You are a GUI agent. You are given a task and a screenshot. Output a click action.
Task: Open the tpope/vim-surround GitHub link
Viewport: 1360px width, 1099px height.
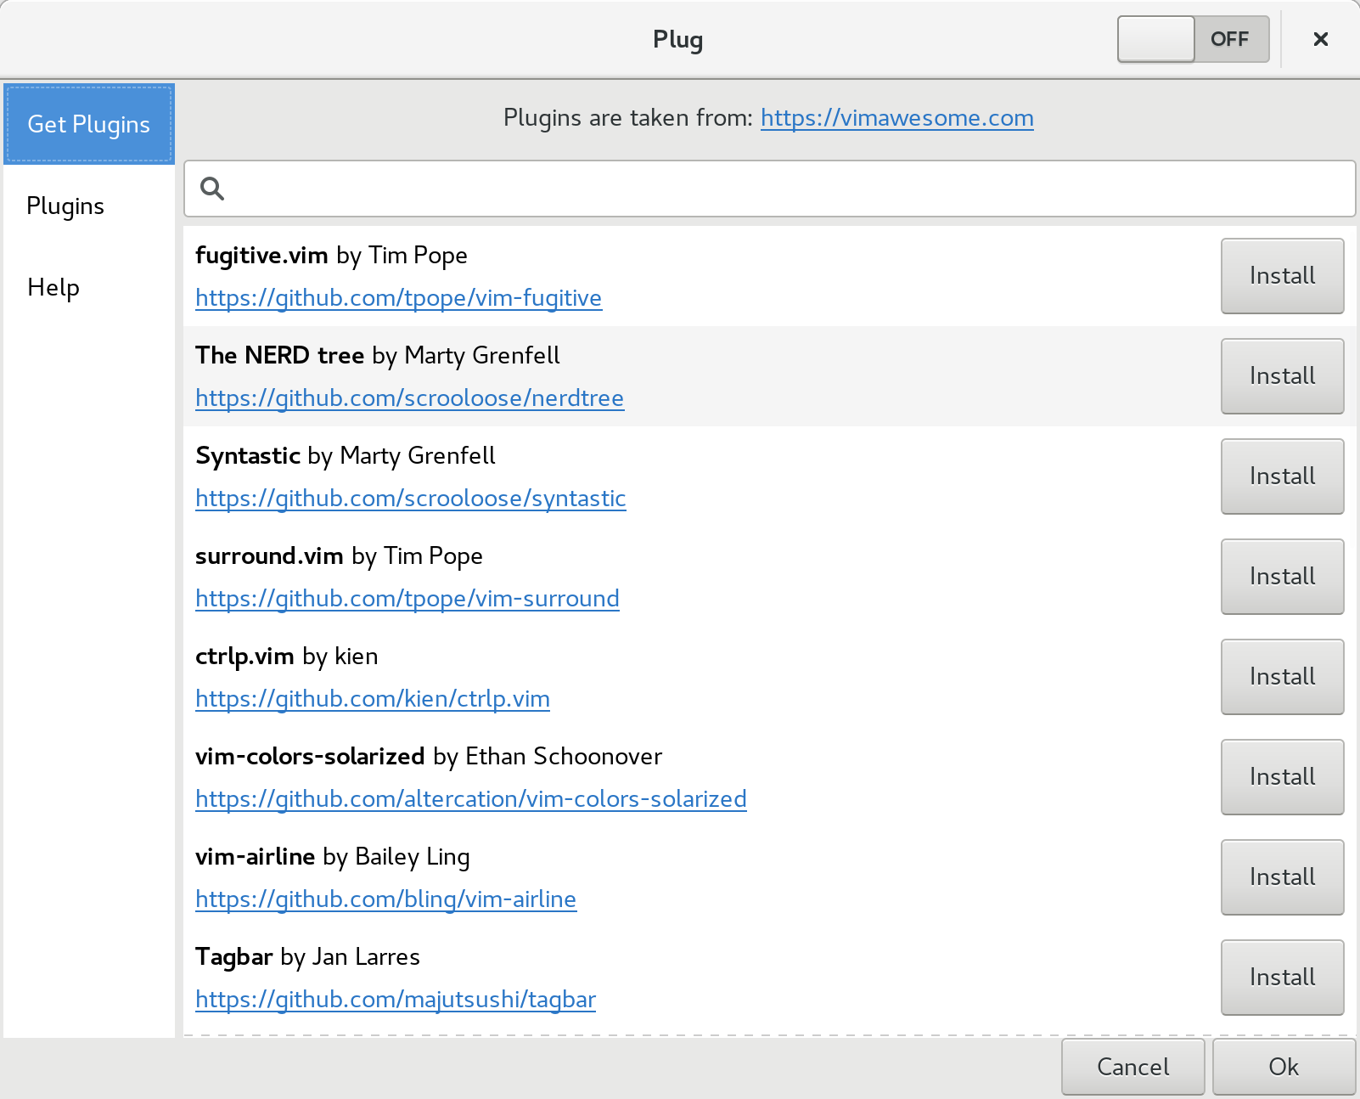pyautogui.click(x=407, y=599)
